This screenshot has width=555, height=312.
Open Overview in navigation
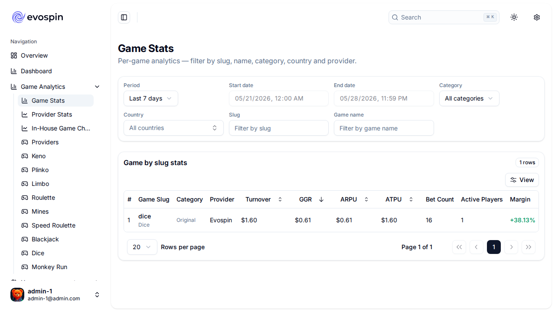[x=55, y=55]
